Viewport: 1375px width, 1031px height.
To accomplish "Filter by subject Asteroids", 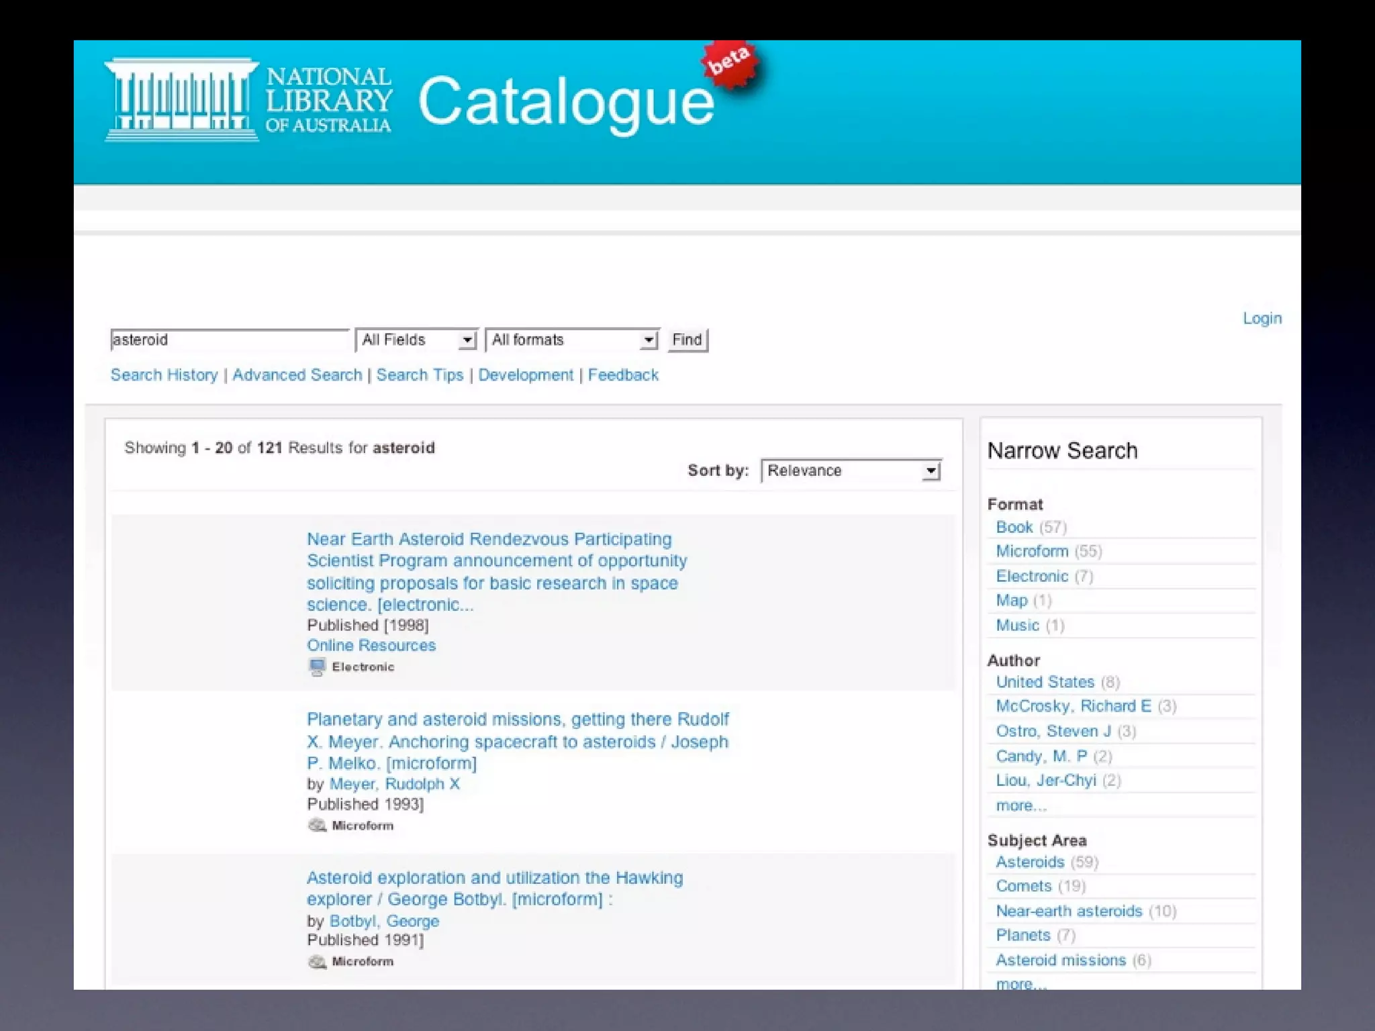I will pos(1030,862).
